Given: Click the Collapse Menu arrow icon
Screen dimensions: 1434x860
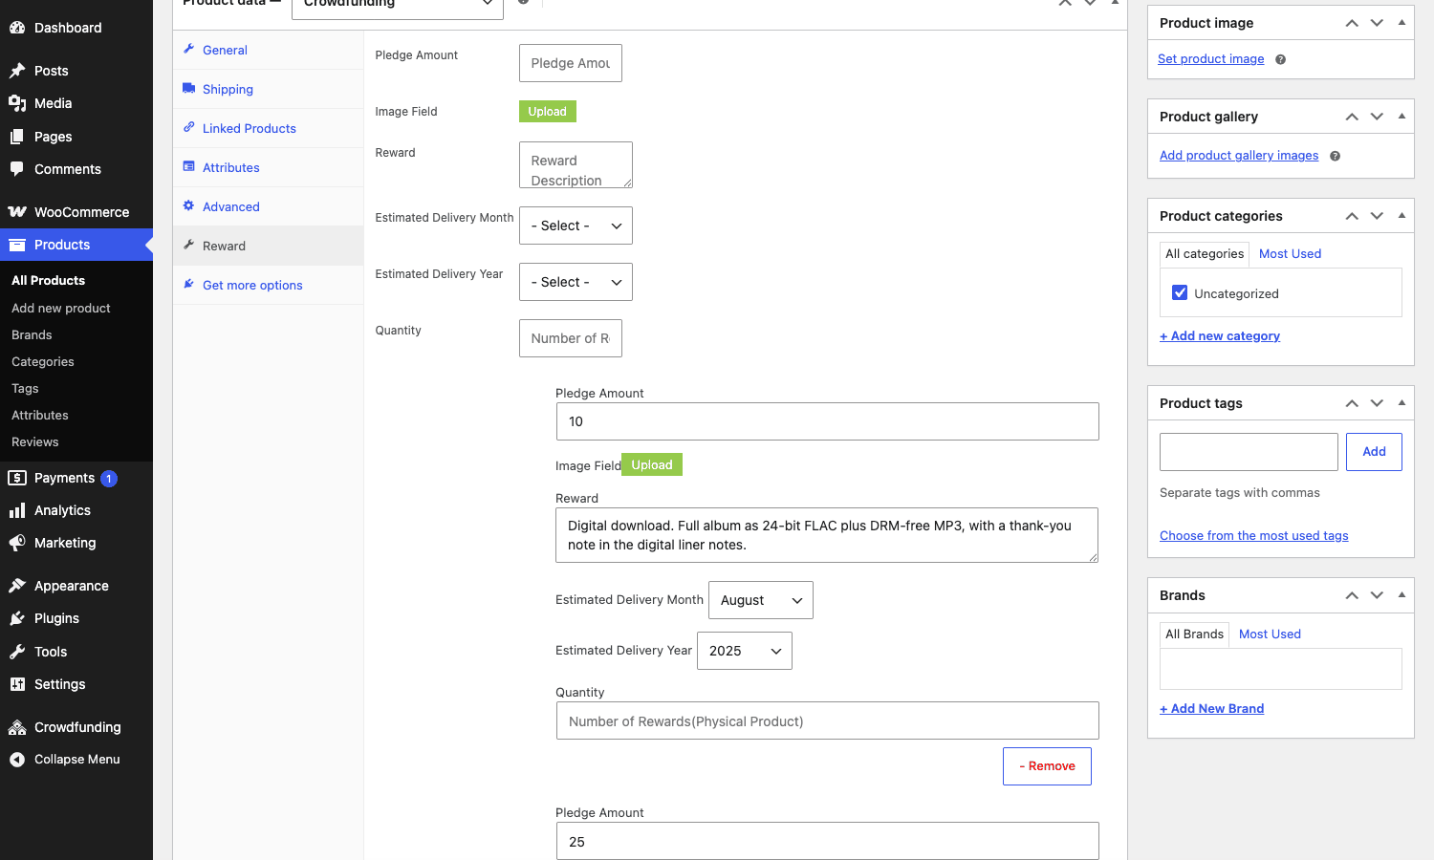Looking at the screenshot, I should 17,760.
